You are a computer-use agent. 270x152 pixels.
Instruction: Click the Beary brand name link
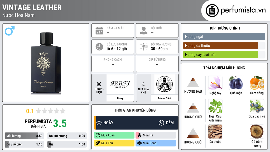point(120,98)
